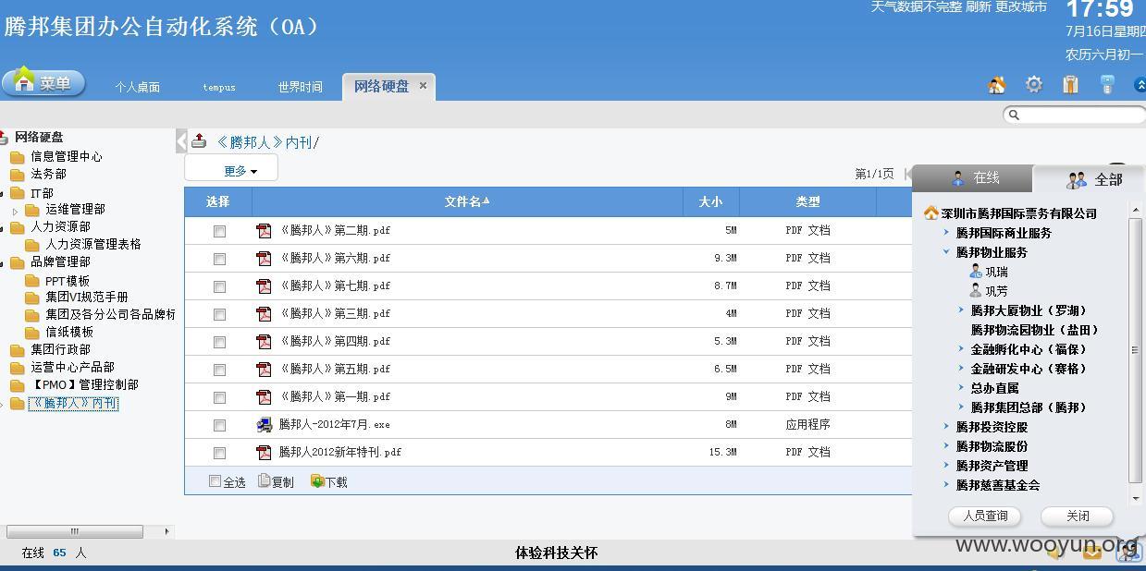Click the 下载 download action
Image resolution: width=1146 pixels, height=571 pixels.
[x=329, y=481]
